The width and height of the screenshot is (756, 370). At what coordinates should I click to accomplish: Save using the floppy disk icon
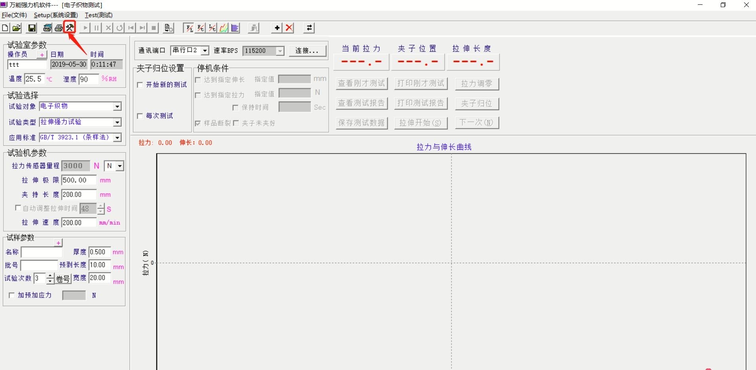(32, 28)
